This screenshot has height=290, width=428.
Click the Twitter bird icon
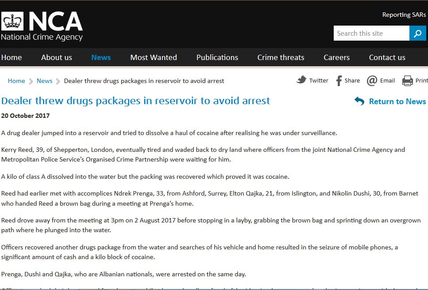[x=301, y=80]
